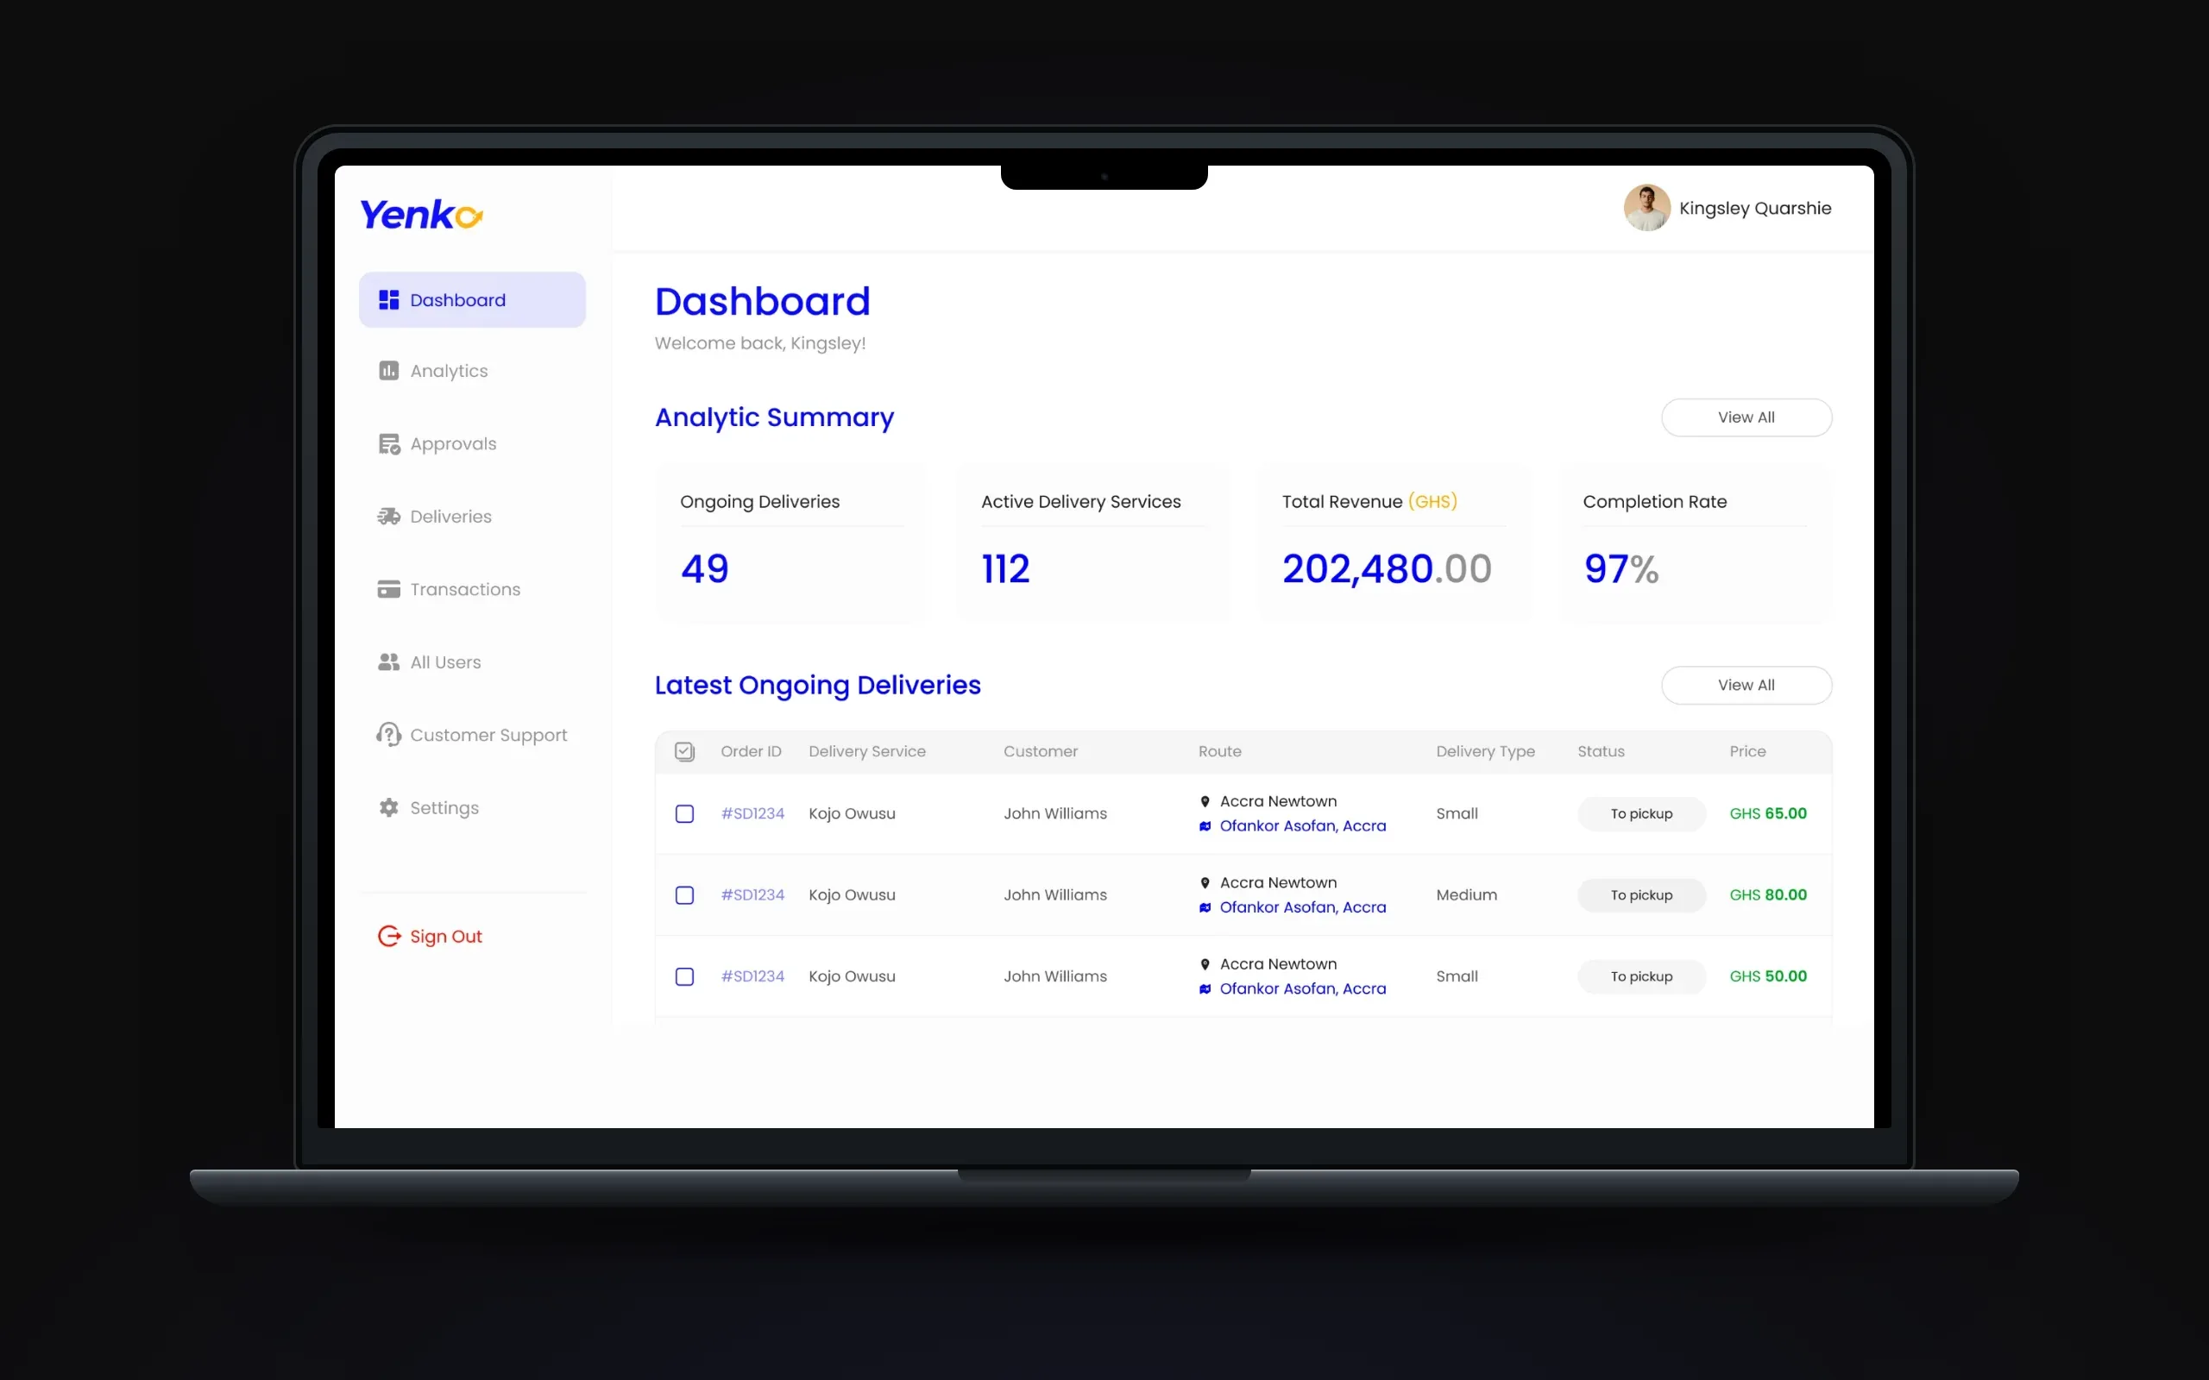Click Sign Out label

click(x=445, y=937)
